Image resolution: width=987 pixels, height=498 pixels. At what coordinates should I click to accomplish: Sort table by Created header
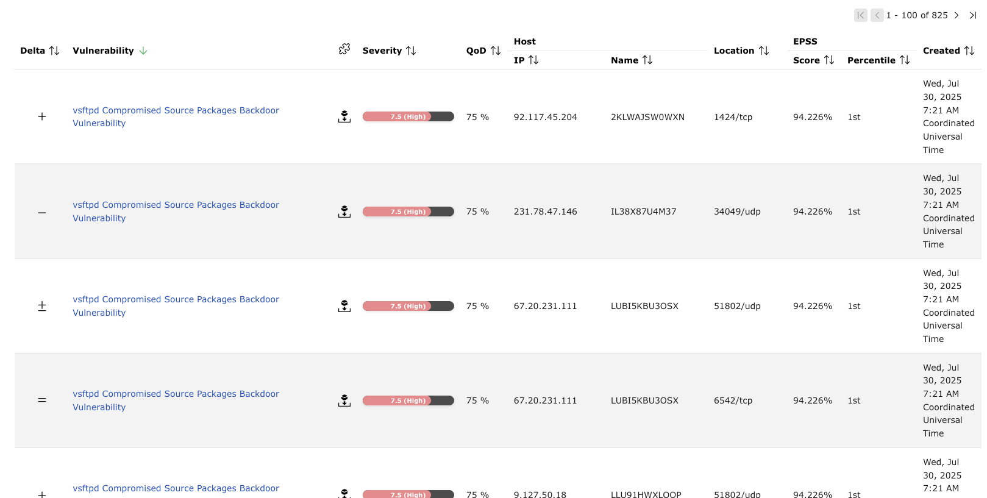(x=948, y=51)
